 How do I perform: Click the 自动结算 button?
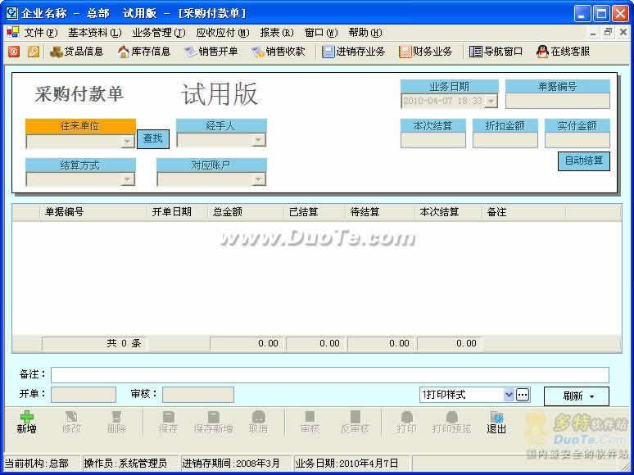tap(583, 161)
